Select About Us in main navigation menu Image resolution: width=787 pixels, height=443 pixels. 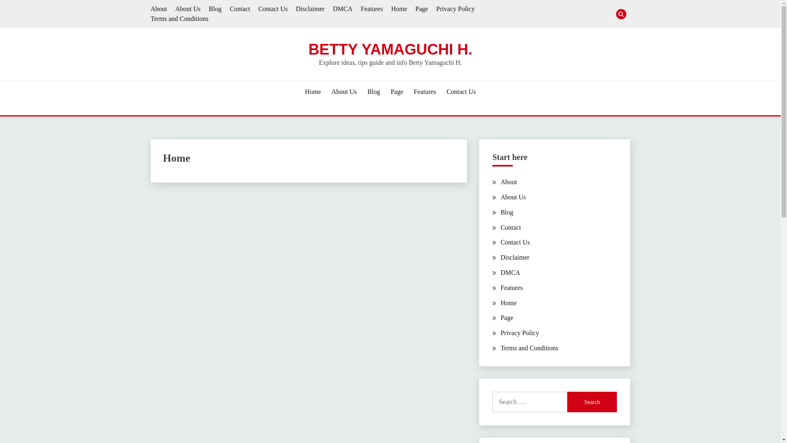pyautogui.click(x=344, y=92)
